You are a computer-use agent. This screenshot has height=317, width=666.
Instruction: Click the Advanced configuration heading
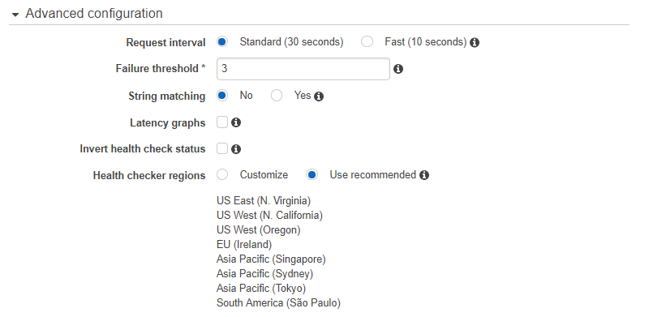[x=94, y=14]
